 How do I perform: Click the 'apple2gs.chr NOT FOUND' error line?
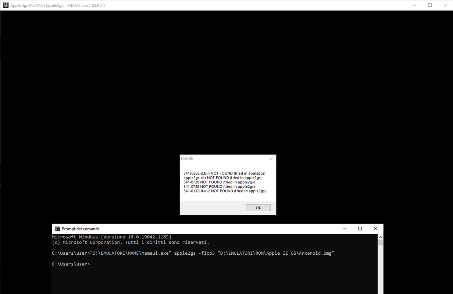[x=222, y=178]
